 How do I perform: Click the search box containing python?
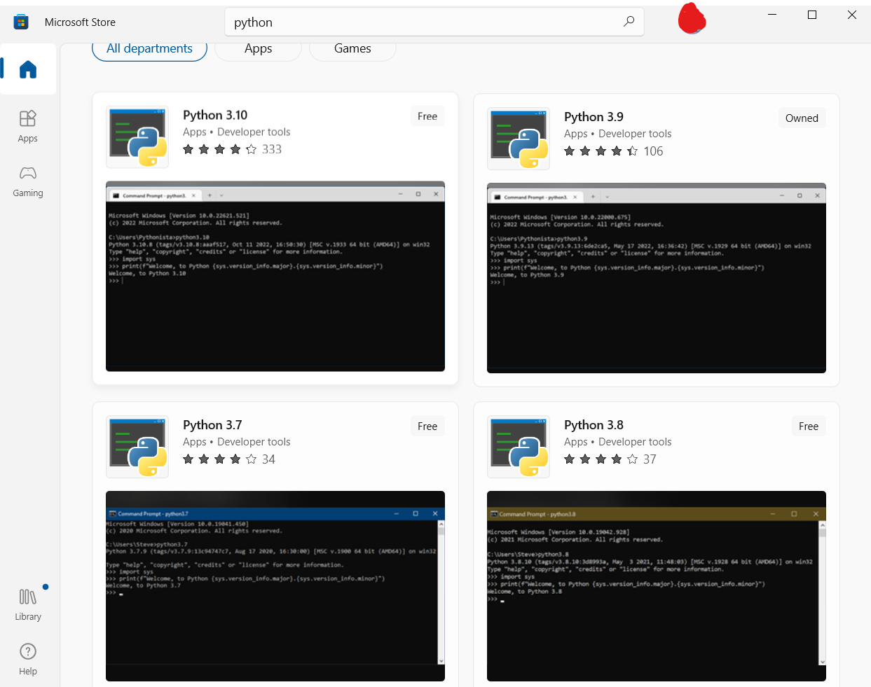tap(434, 22)
